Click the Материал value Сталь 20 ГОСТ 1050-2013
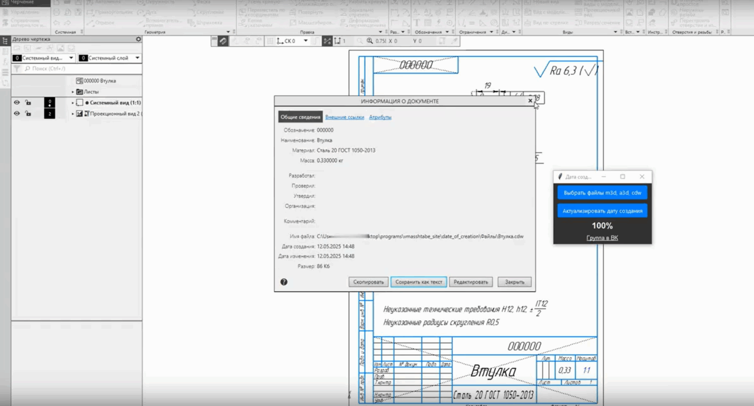This screenshot has height=406, width=754. click(x=346, y=150)
